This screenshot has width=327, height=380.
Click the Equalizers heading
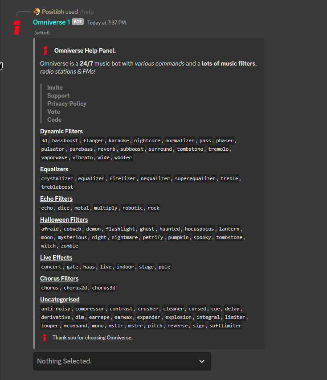click(x=54, y=169)
